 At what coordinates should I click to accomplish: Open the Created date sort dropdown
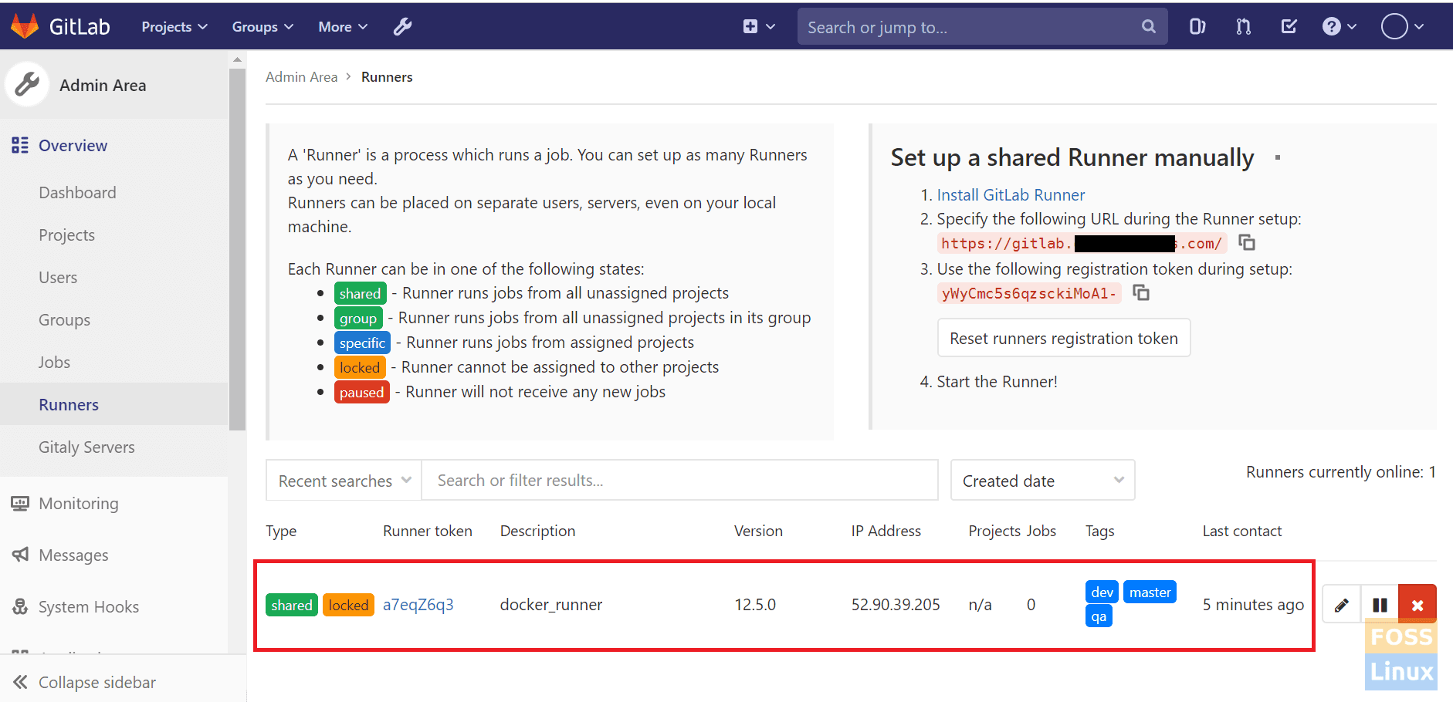(1042, 481)
